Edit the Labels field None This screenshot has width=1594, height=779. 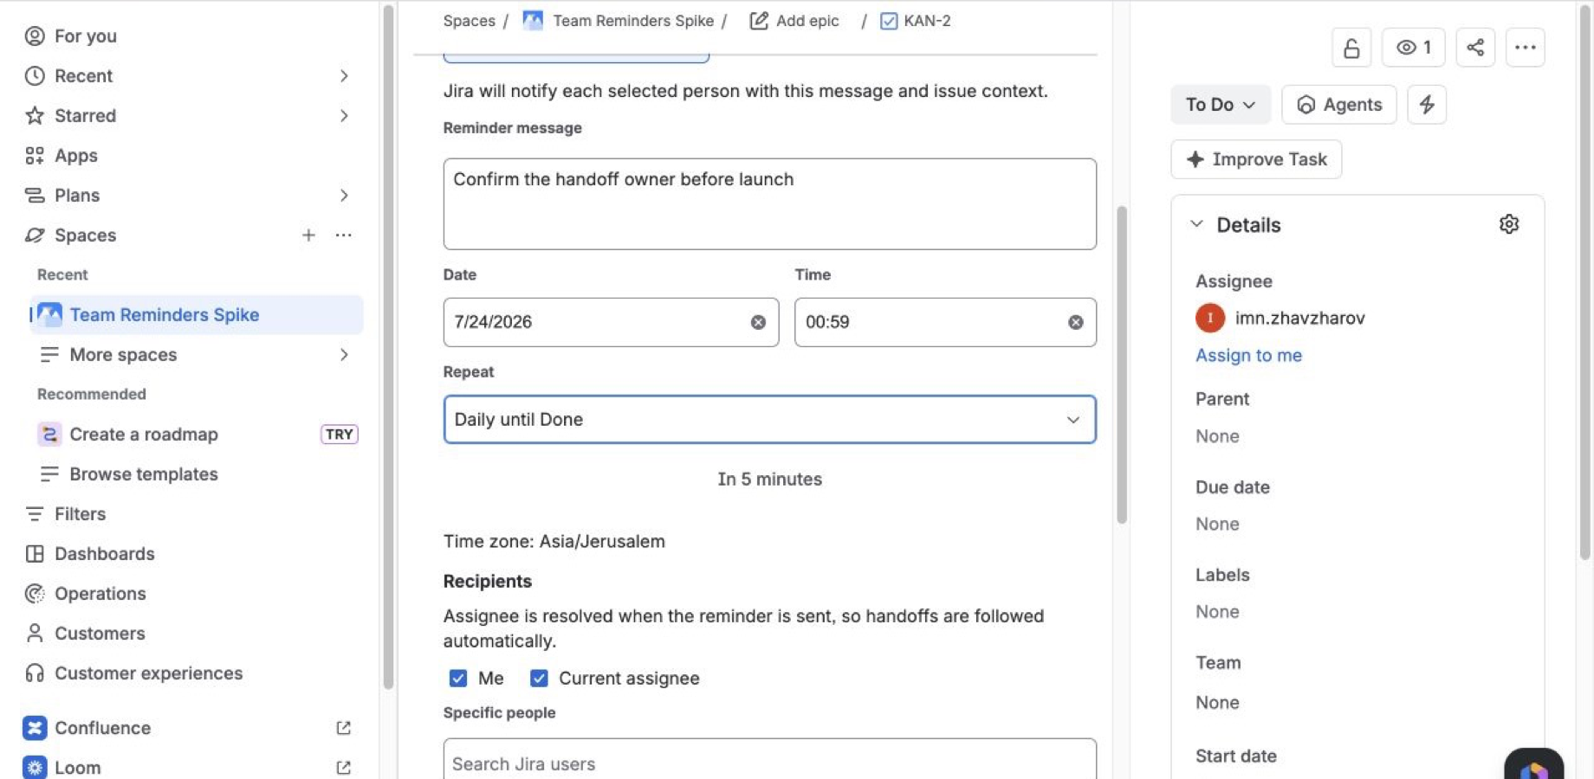1217,612
